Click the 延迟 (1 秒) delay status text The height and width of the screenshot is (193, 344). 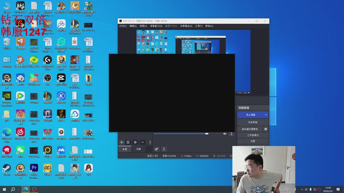(153, 156)
